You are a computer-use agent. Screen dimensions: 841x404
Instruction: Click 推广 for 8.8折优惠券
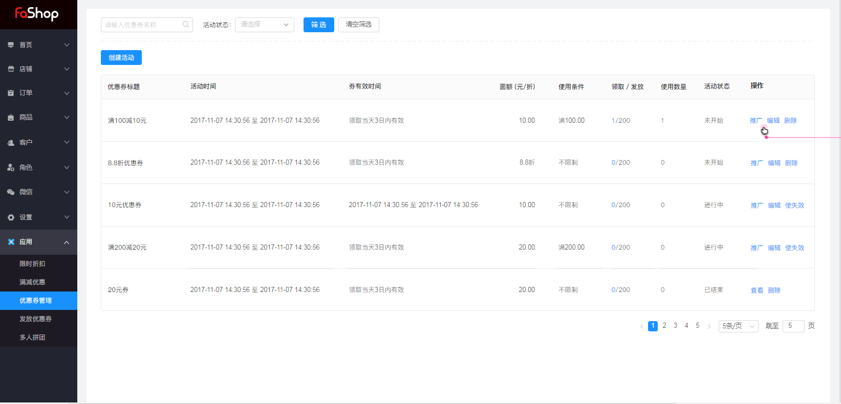[x=757, y=163]
